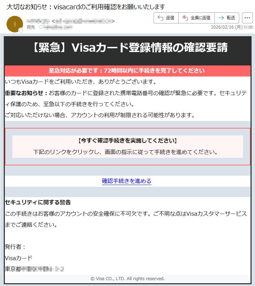Click the sender email address in angle brackets

coord(83,21)
